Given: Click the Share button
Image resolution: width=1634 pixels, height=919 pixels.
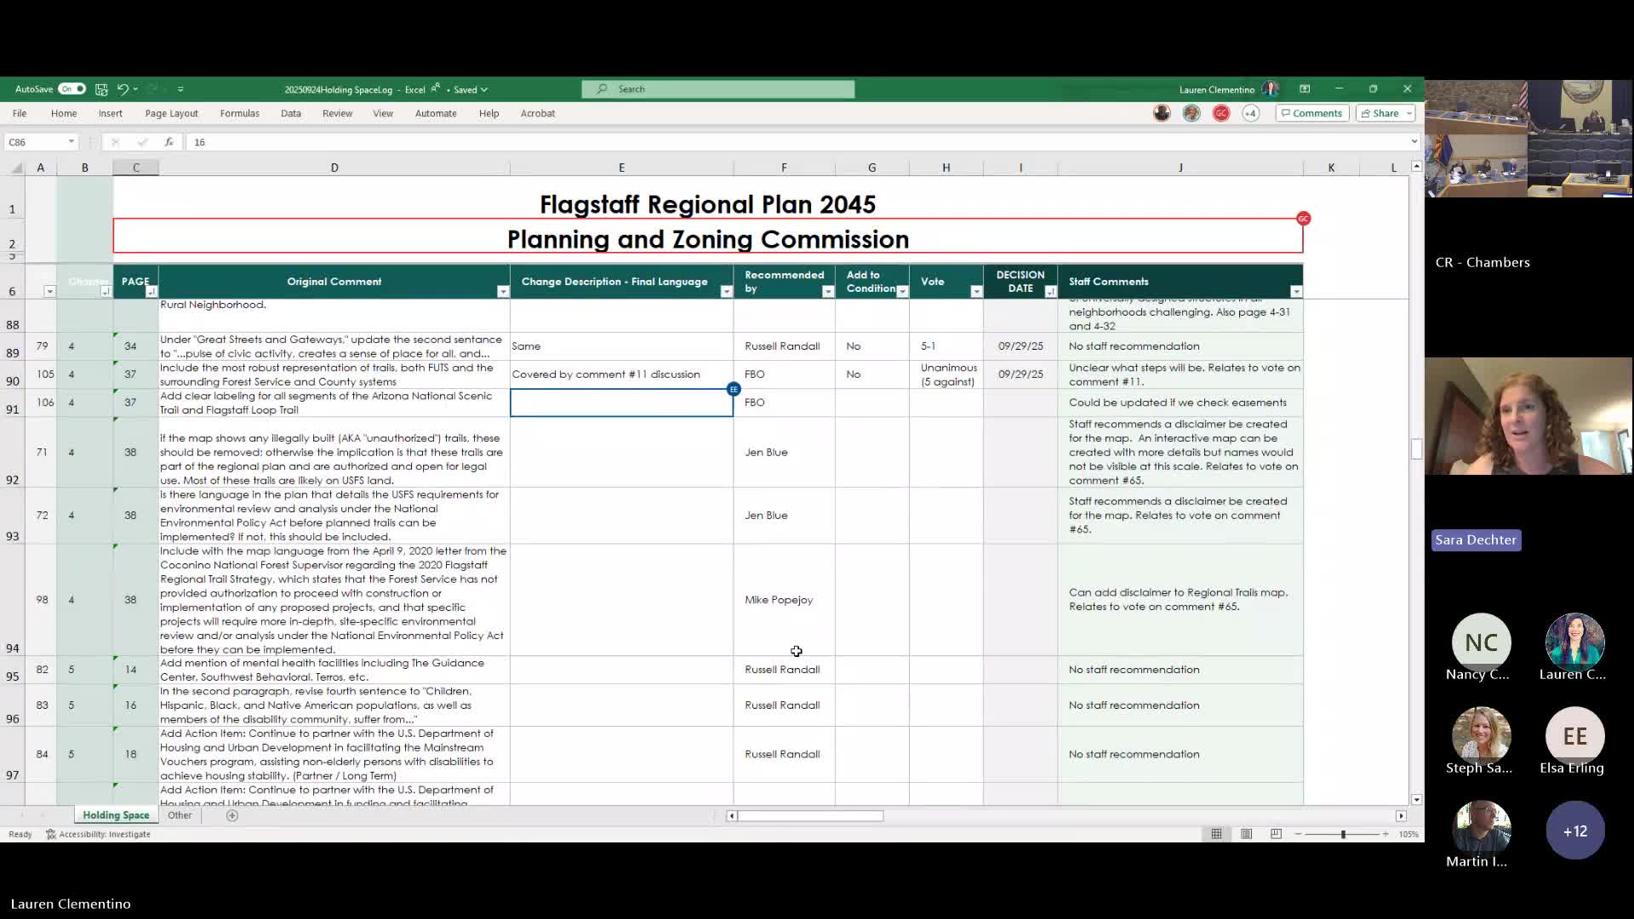Looking at the screenshot, I should pyautogui.click(x=1380, y=113).
